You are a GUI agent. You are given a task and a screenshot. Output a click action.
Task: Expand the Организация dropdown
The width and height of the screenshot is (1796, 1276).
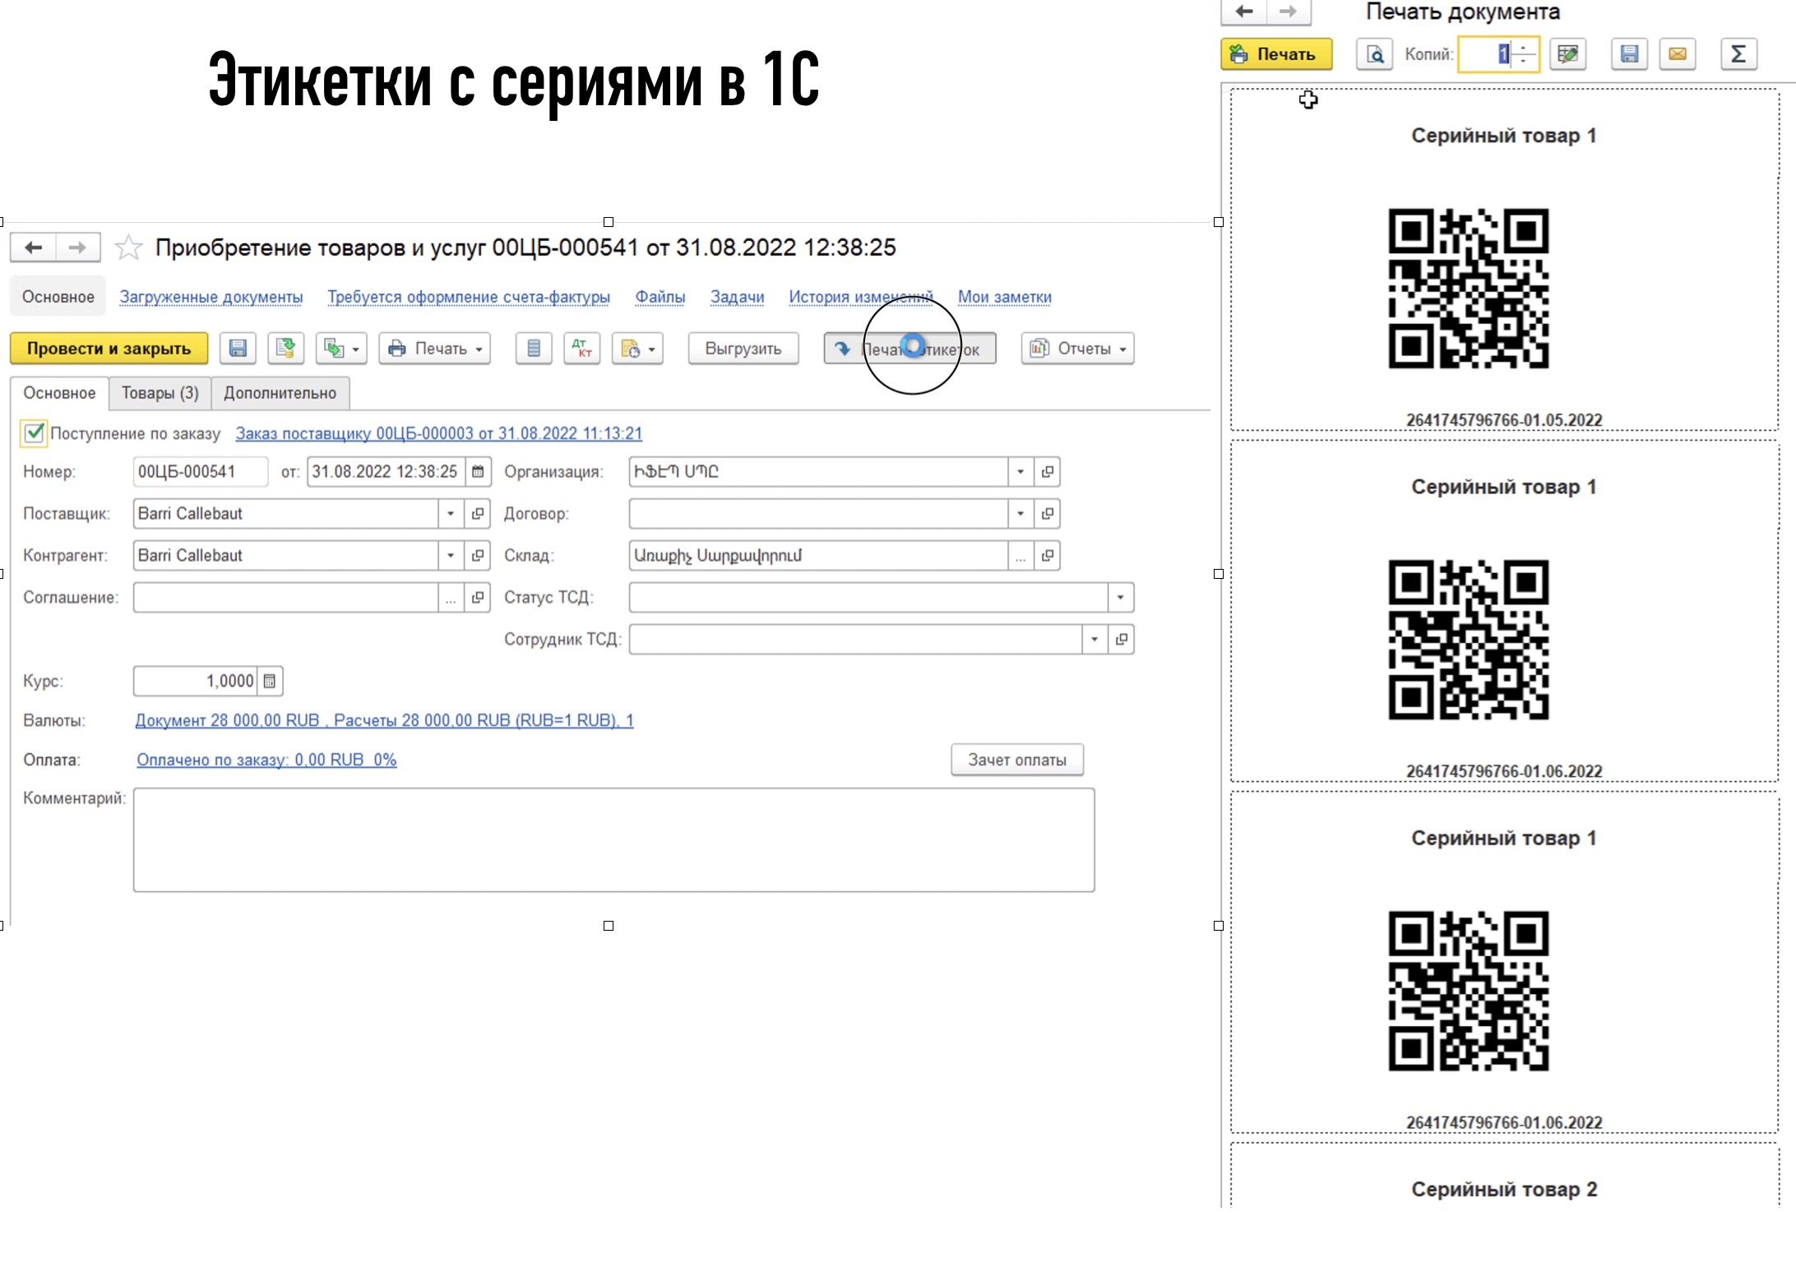1021,472
